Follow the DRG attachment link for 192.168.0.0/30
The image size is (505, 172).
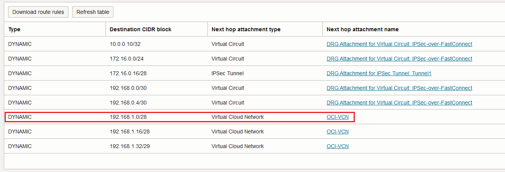(399, 88)
